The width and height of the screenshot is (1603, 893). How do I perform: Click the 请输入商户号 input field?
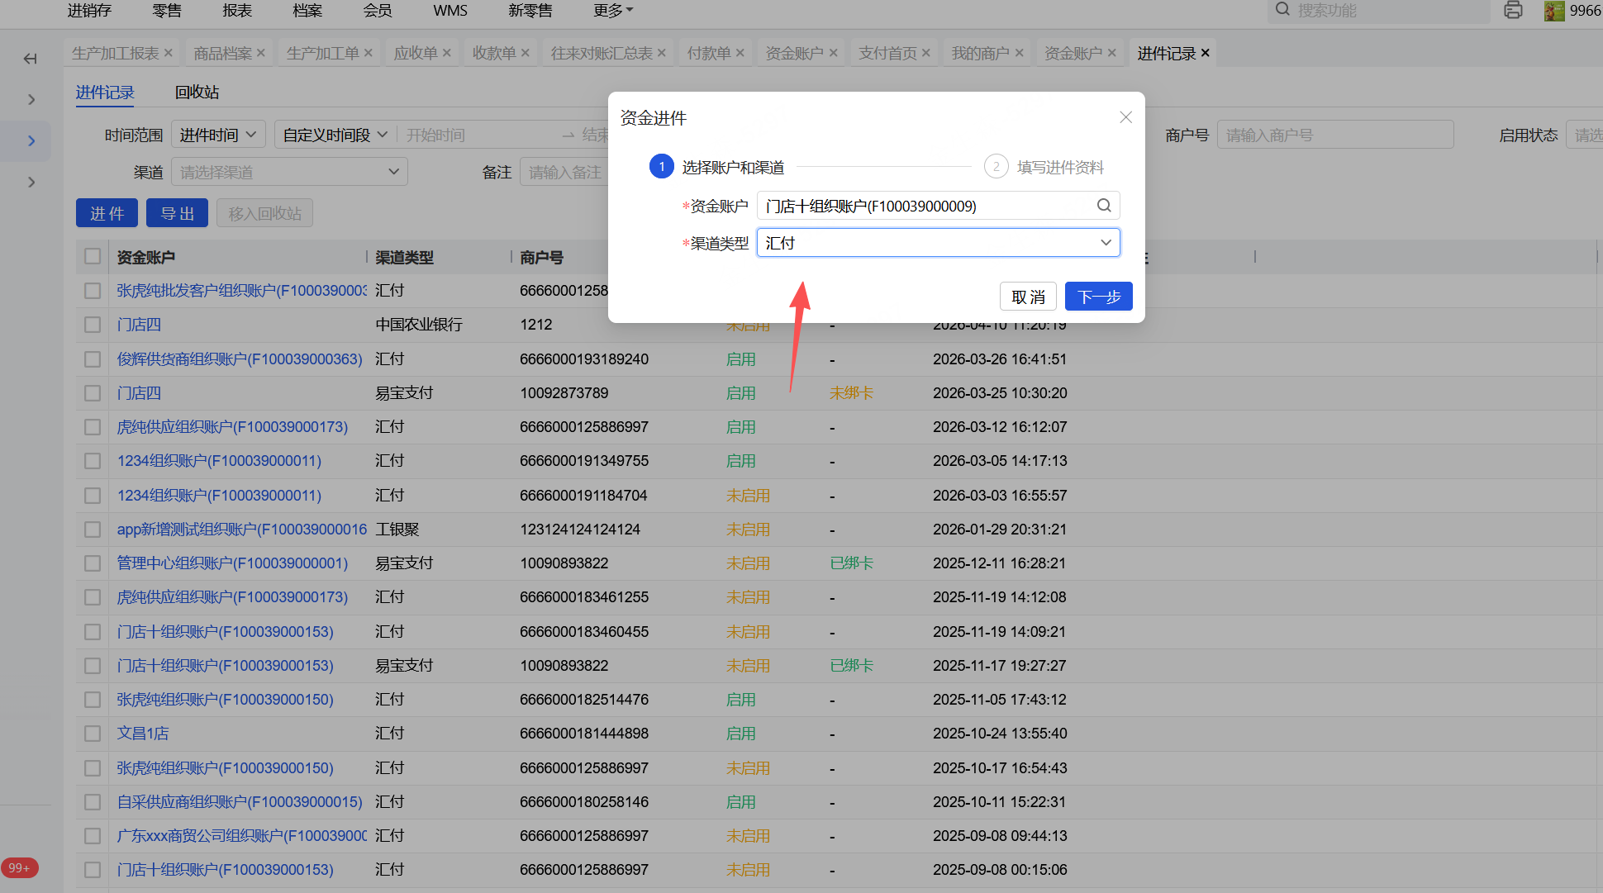pyautogui.click(x=1334, y=135)
